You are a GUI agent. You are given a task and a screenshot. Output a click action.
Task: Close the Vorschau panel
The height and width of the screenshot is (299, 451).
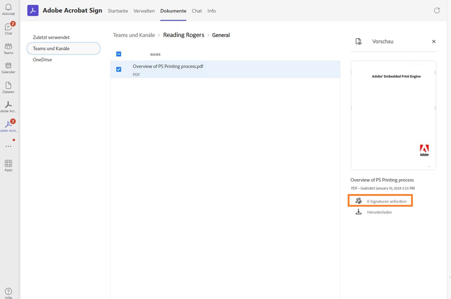(434, 42)
